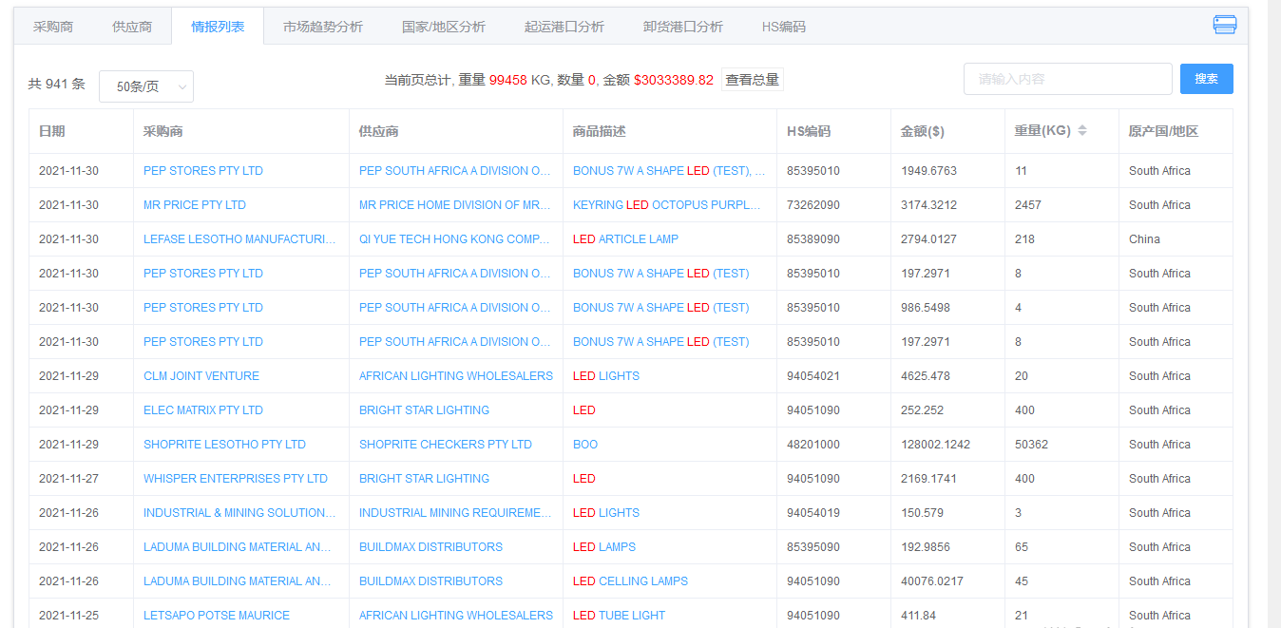Open description LED TUBE LIGHT
1281x628 pixels.
coord(619,616)
